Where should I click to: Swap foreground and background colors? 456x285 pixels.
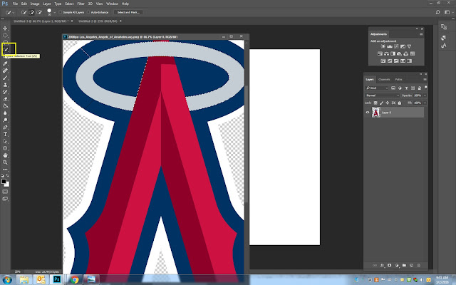tap(8, 176)
